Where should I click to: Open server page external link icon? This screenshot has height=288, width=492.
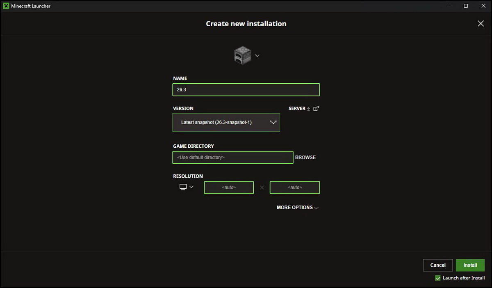(x=316, y=109)
